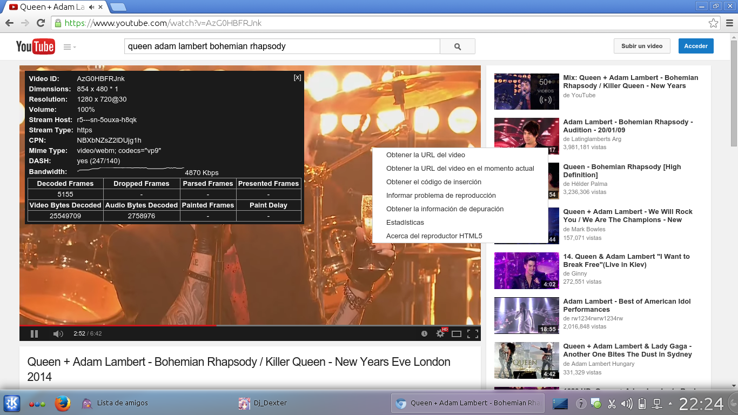Screen dimensions: 738x415
Task: Click tray network connection icon
Action: click(x=658, y=404)
